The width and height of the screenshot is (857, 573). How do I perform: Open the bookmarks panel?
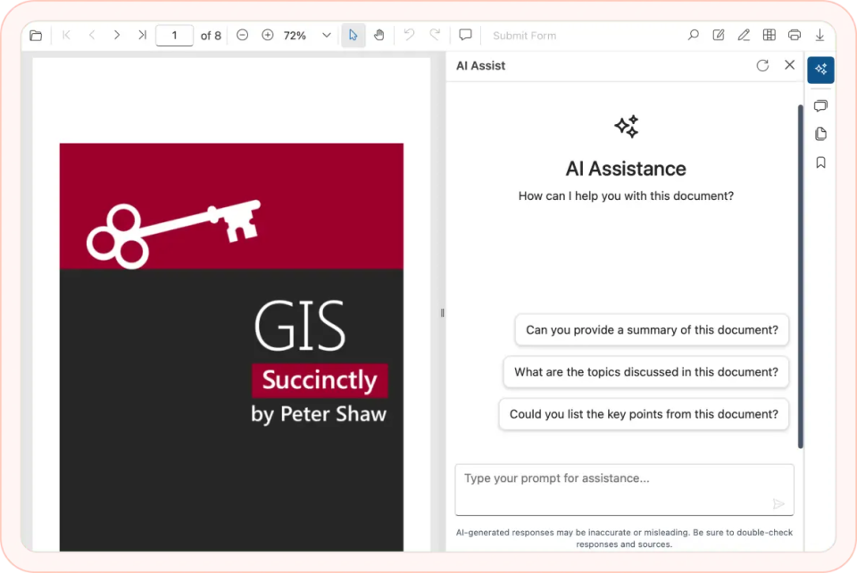pyautogui.click(x=820, y=162)
